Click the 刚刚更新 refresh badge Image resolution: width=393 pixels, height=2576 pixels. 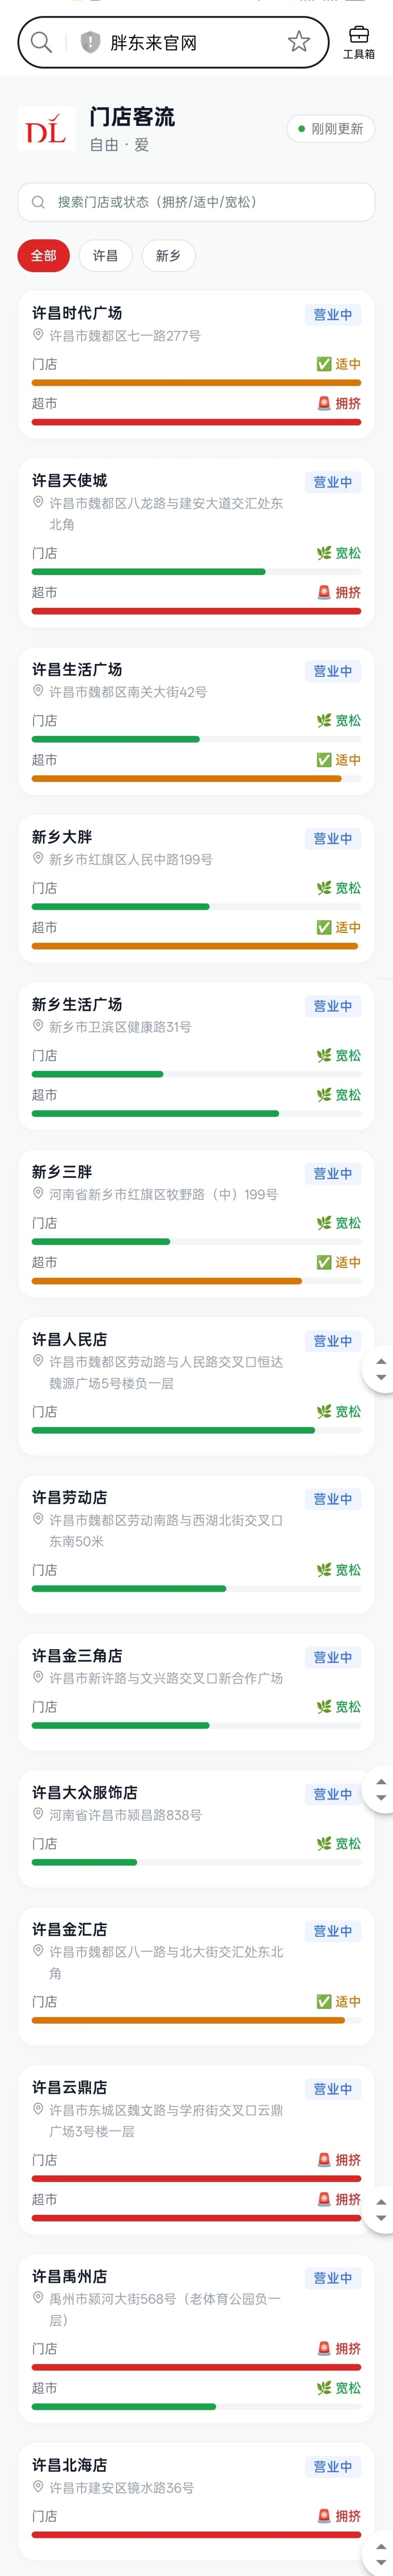[x=330, y=129]
